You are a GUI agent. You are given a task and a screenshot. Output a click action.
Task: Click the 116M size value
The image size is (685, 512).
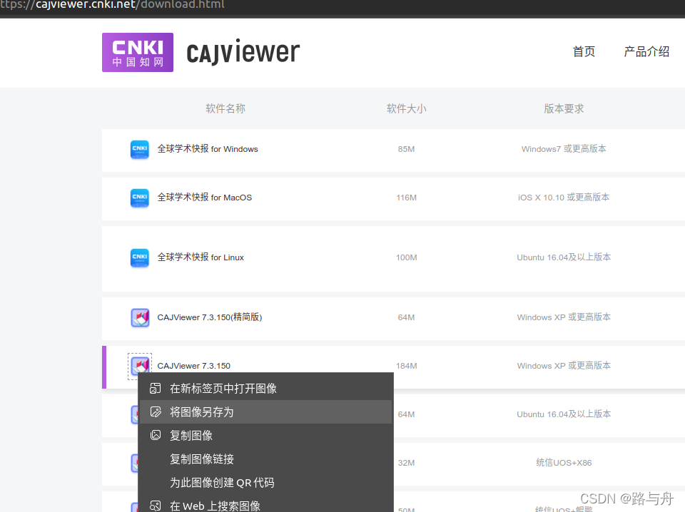[x=406, y=198]
